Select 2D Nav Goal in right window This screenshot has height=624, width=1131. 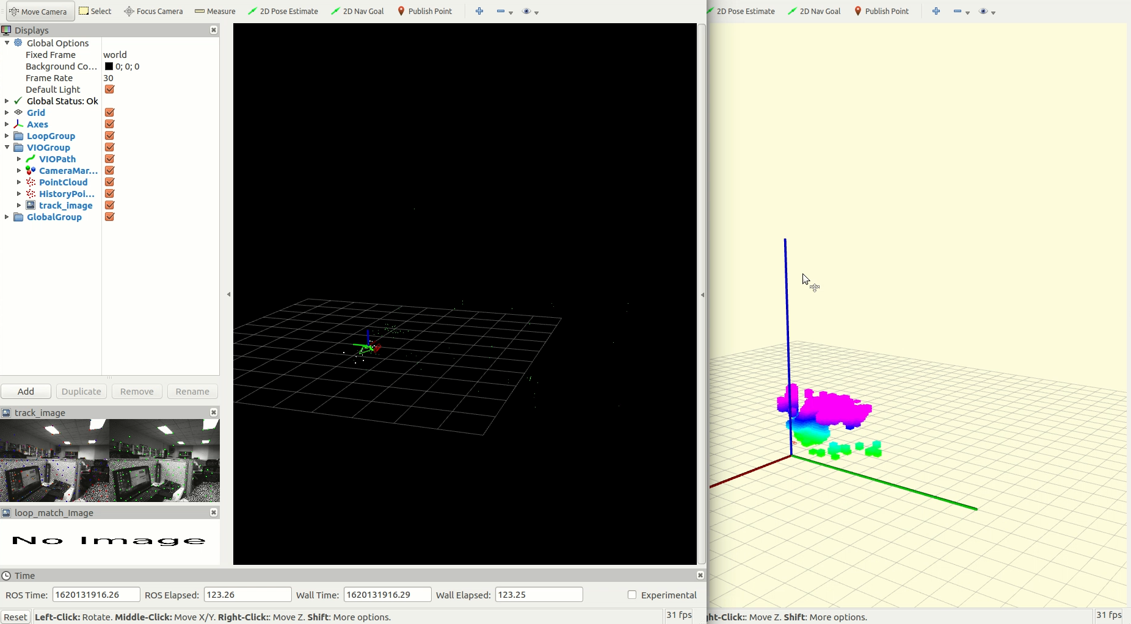tap(814, 11)
